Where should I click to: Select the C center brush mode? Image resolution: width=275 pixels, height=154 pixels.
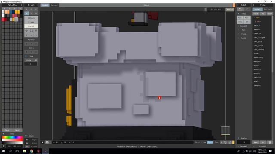[x=31, y=9]
